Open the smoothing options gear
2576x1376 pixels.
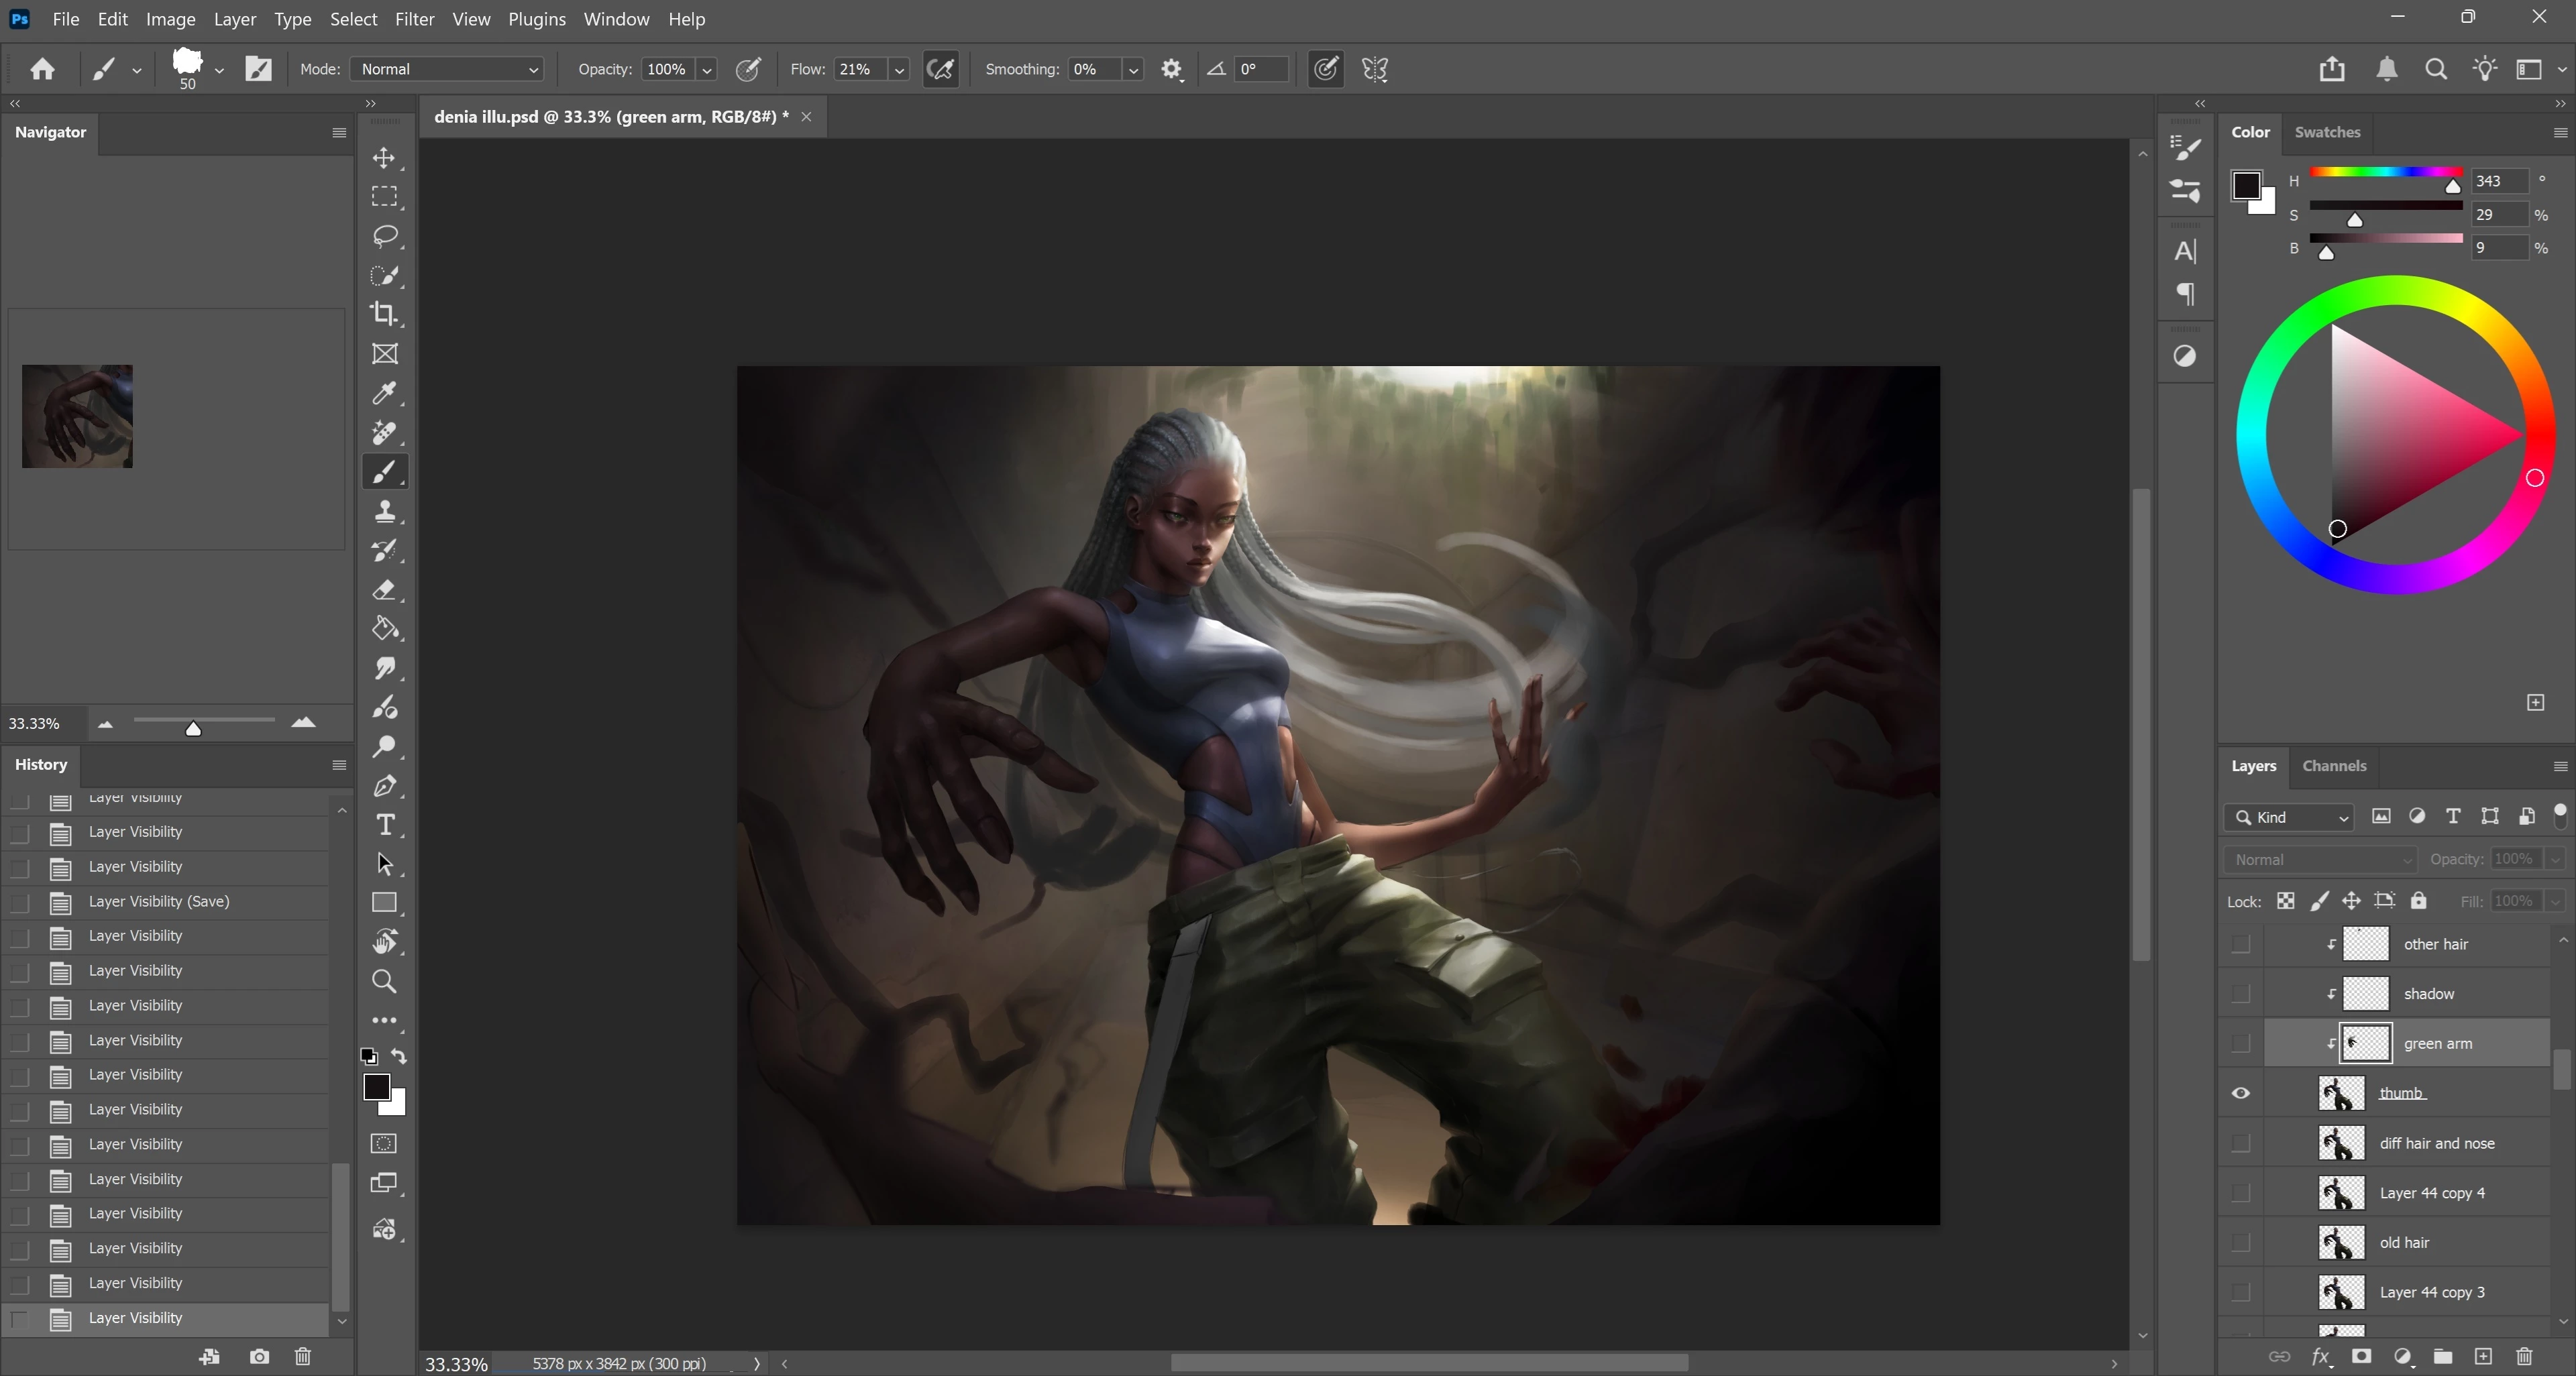tap(1171, 69)
